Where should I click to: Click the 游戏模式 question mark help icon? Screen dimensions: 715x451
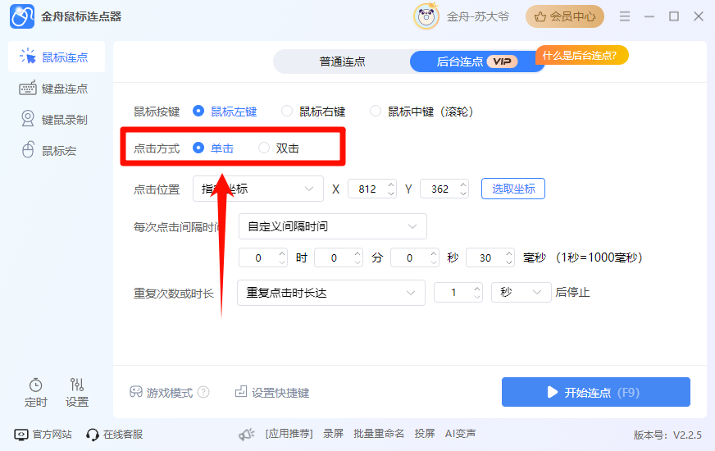[x=203, y=392]
